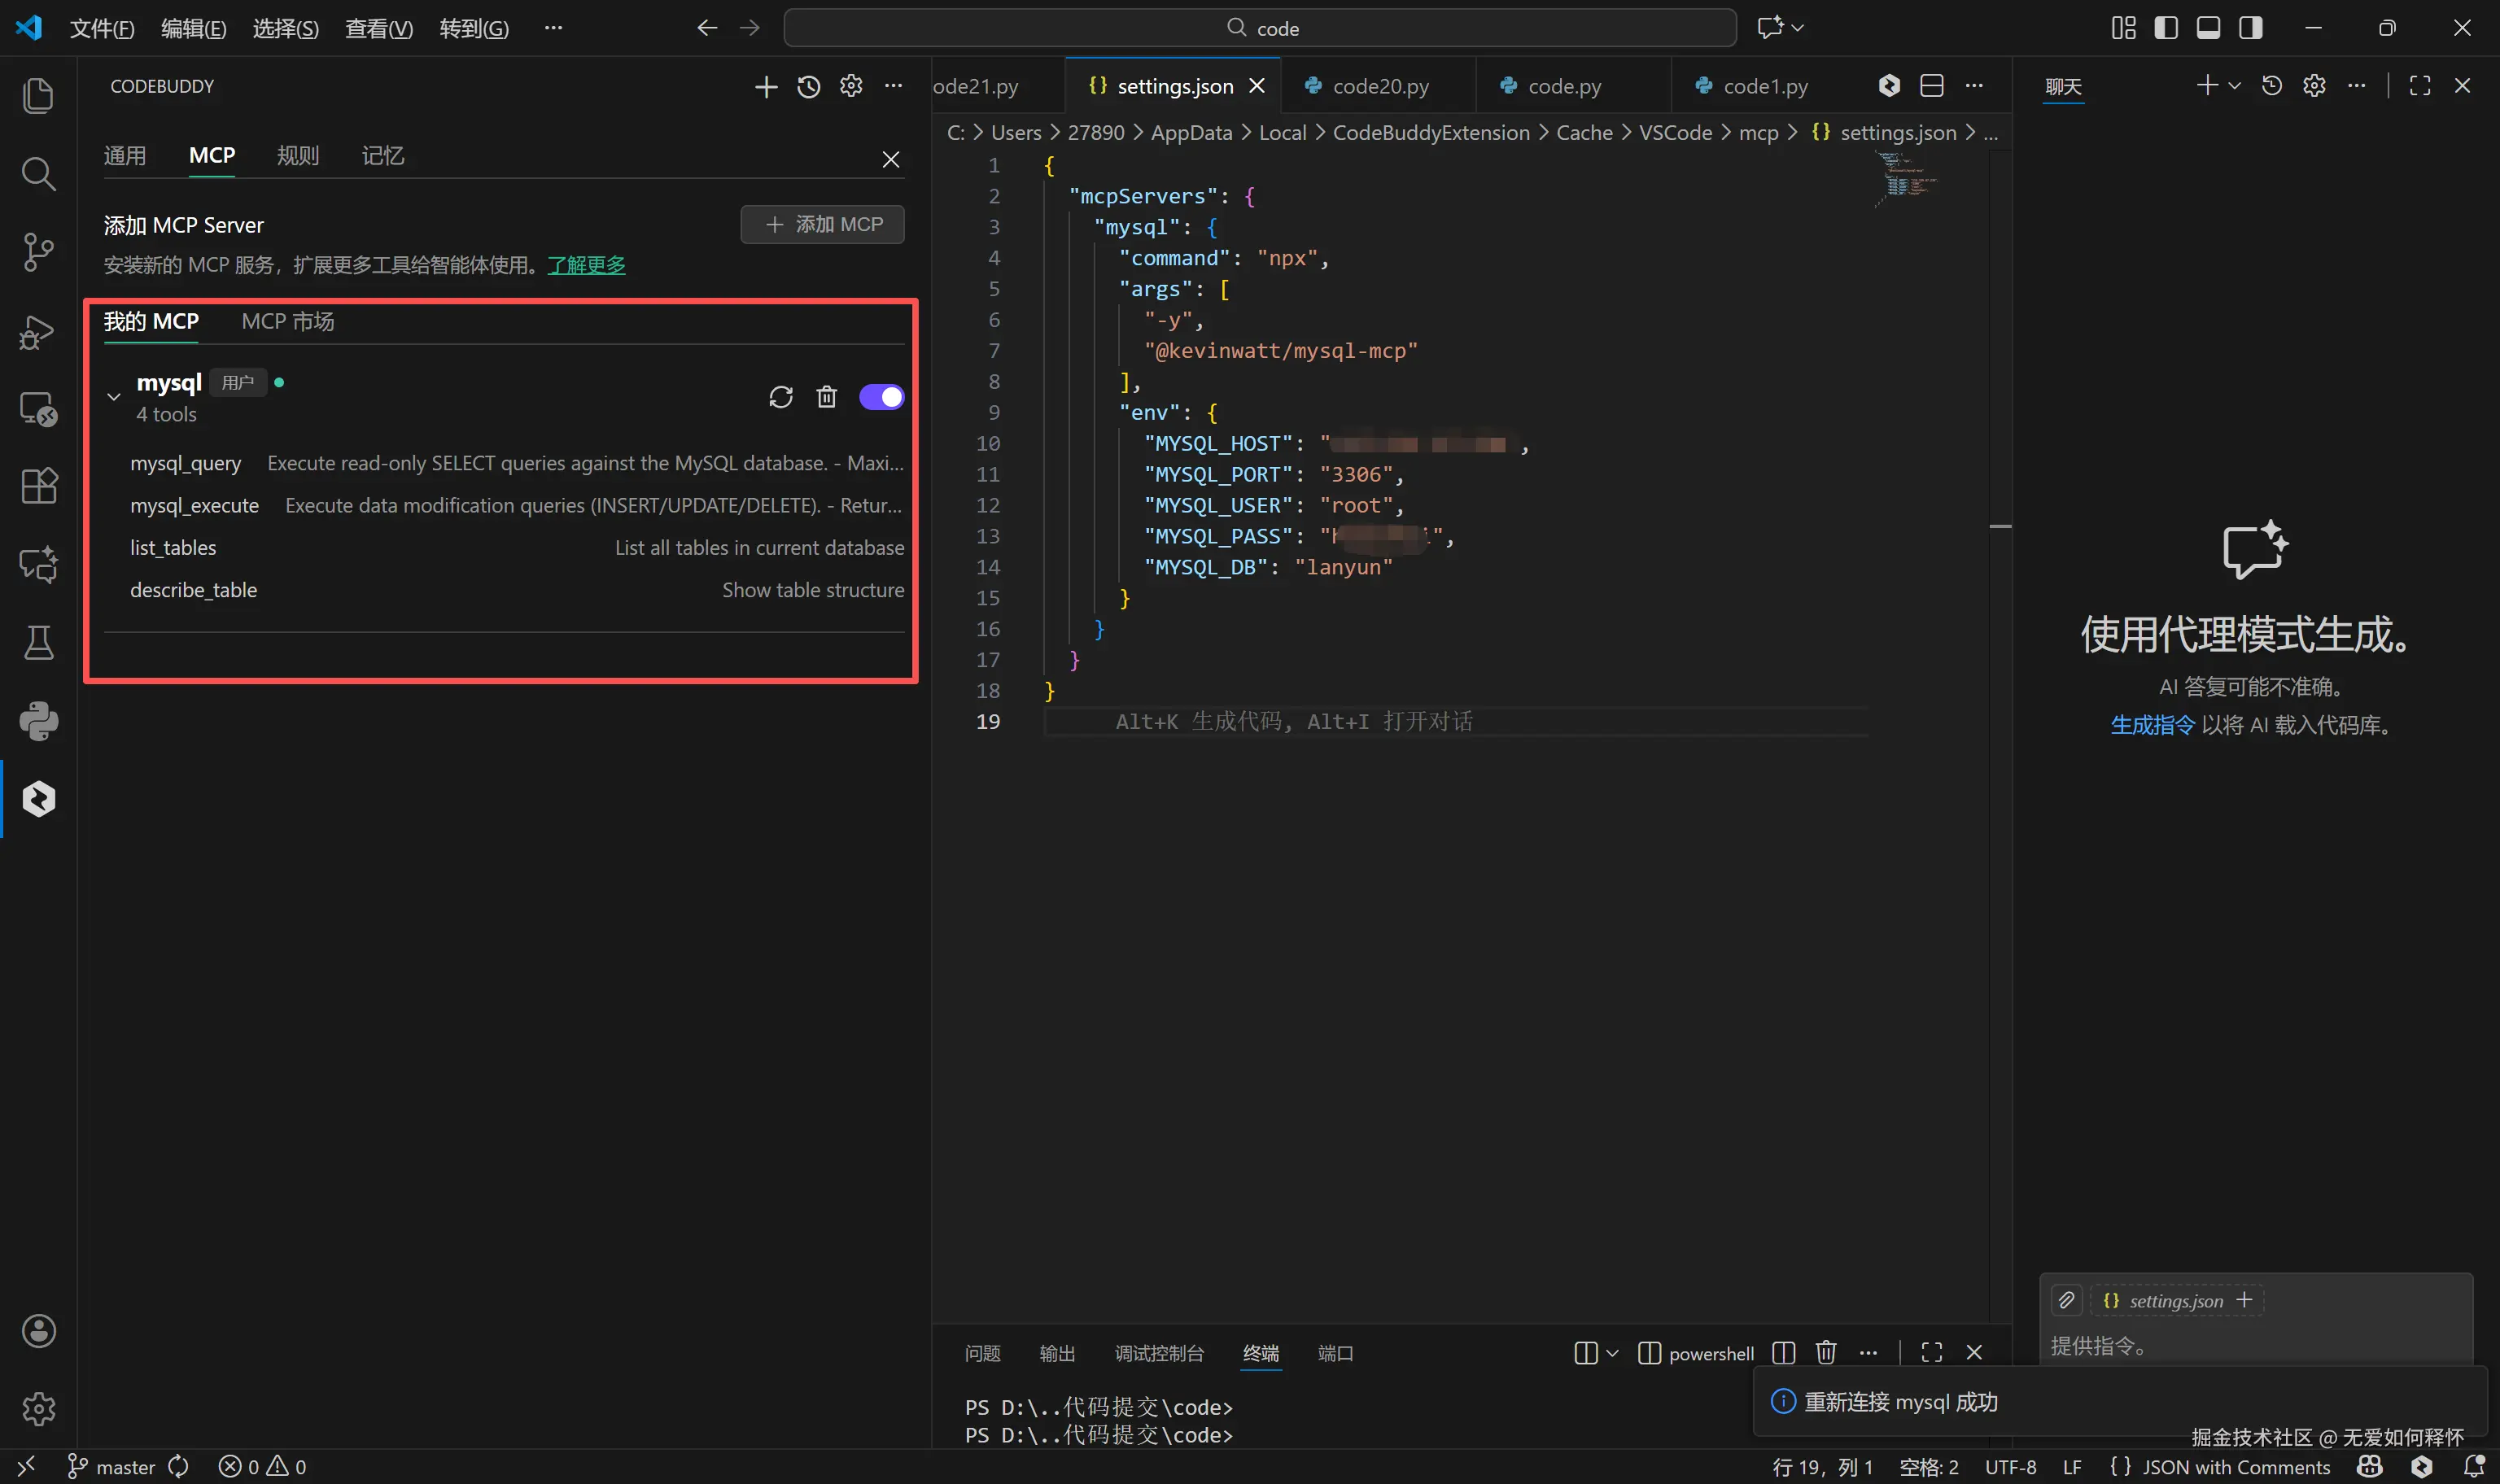Switch to the MCP 市场 tab
The height and width of the screenshot is (1484, 2500).
click(288, 321)
